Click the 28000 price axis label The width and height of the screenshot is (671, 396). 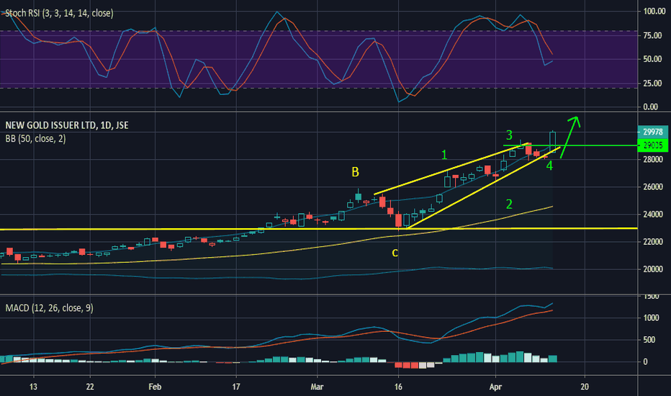(653, 159)
